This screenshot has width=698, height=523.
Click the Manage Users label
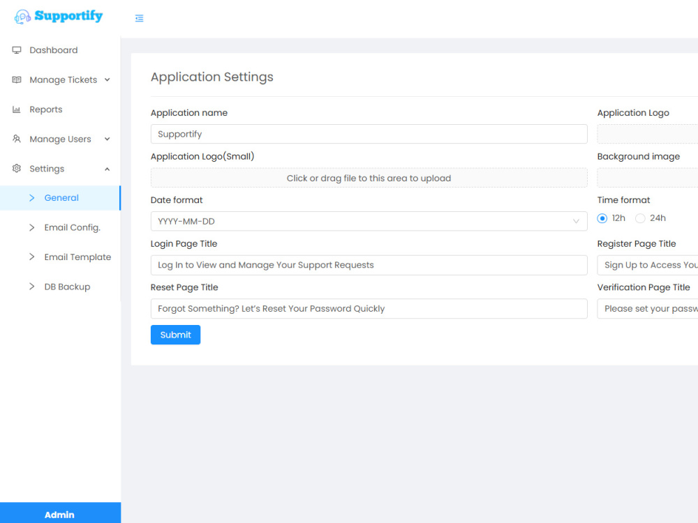tap(60, 139)
